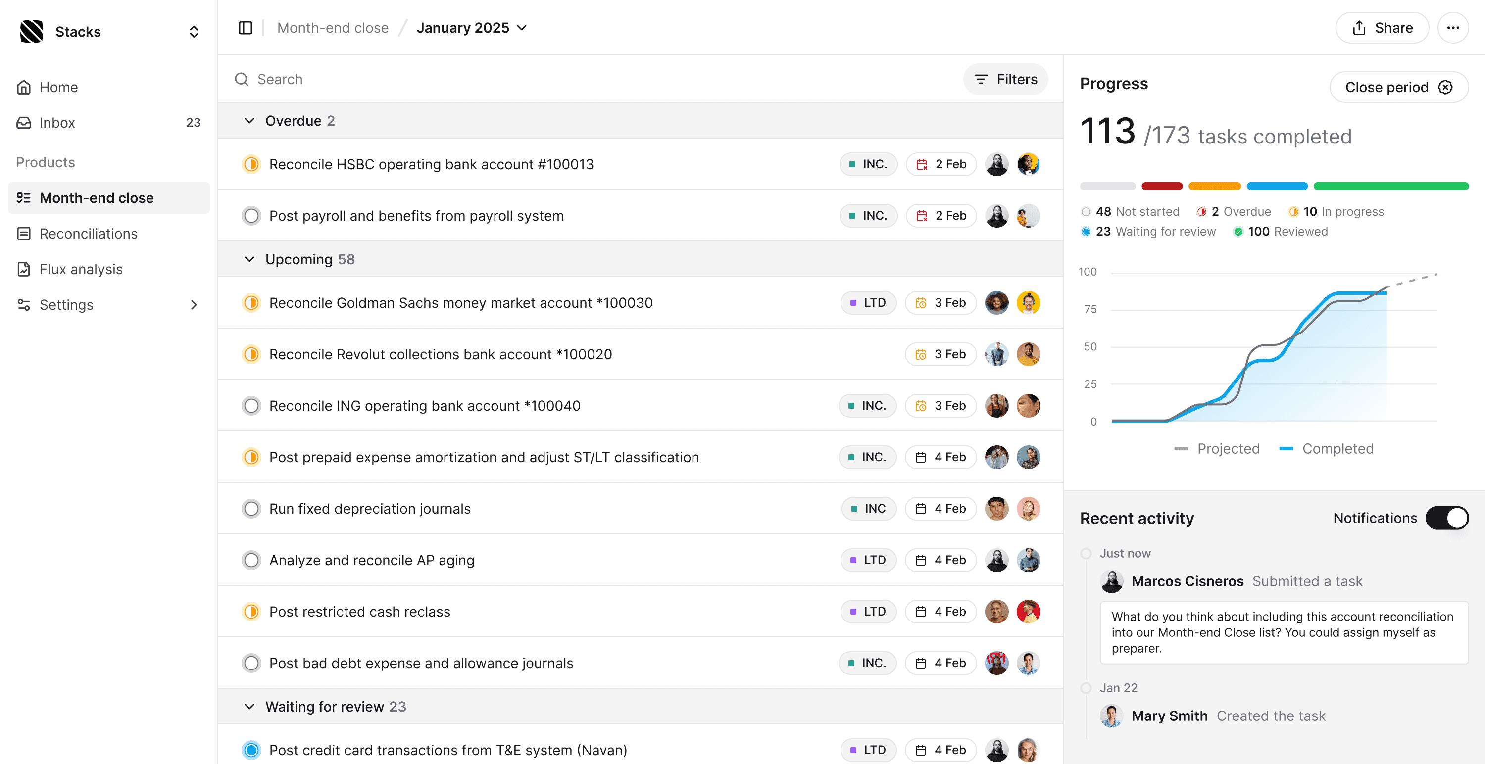Click the search magnifier icon

click(242, 79)
